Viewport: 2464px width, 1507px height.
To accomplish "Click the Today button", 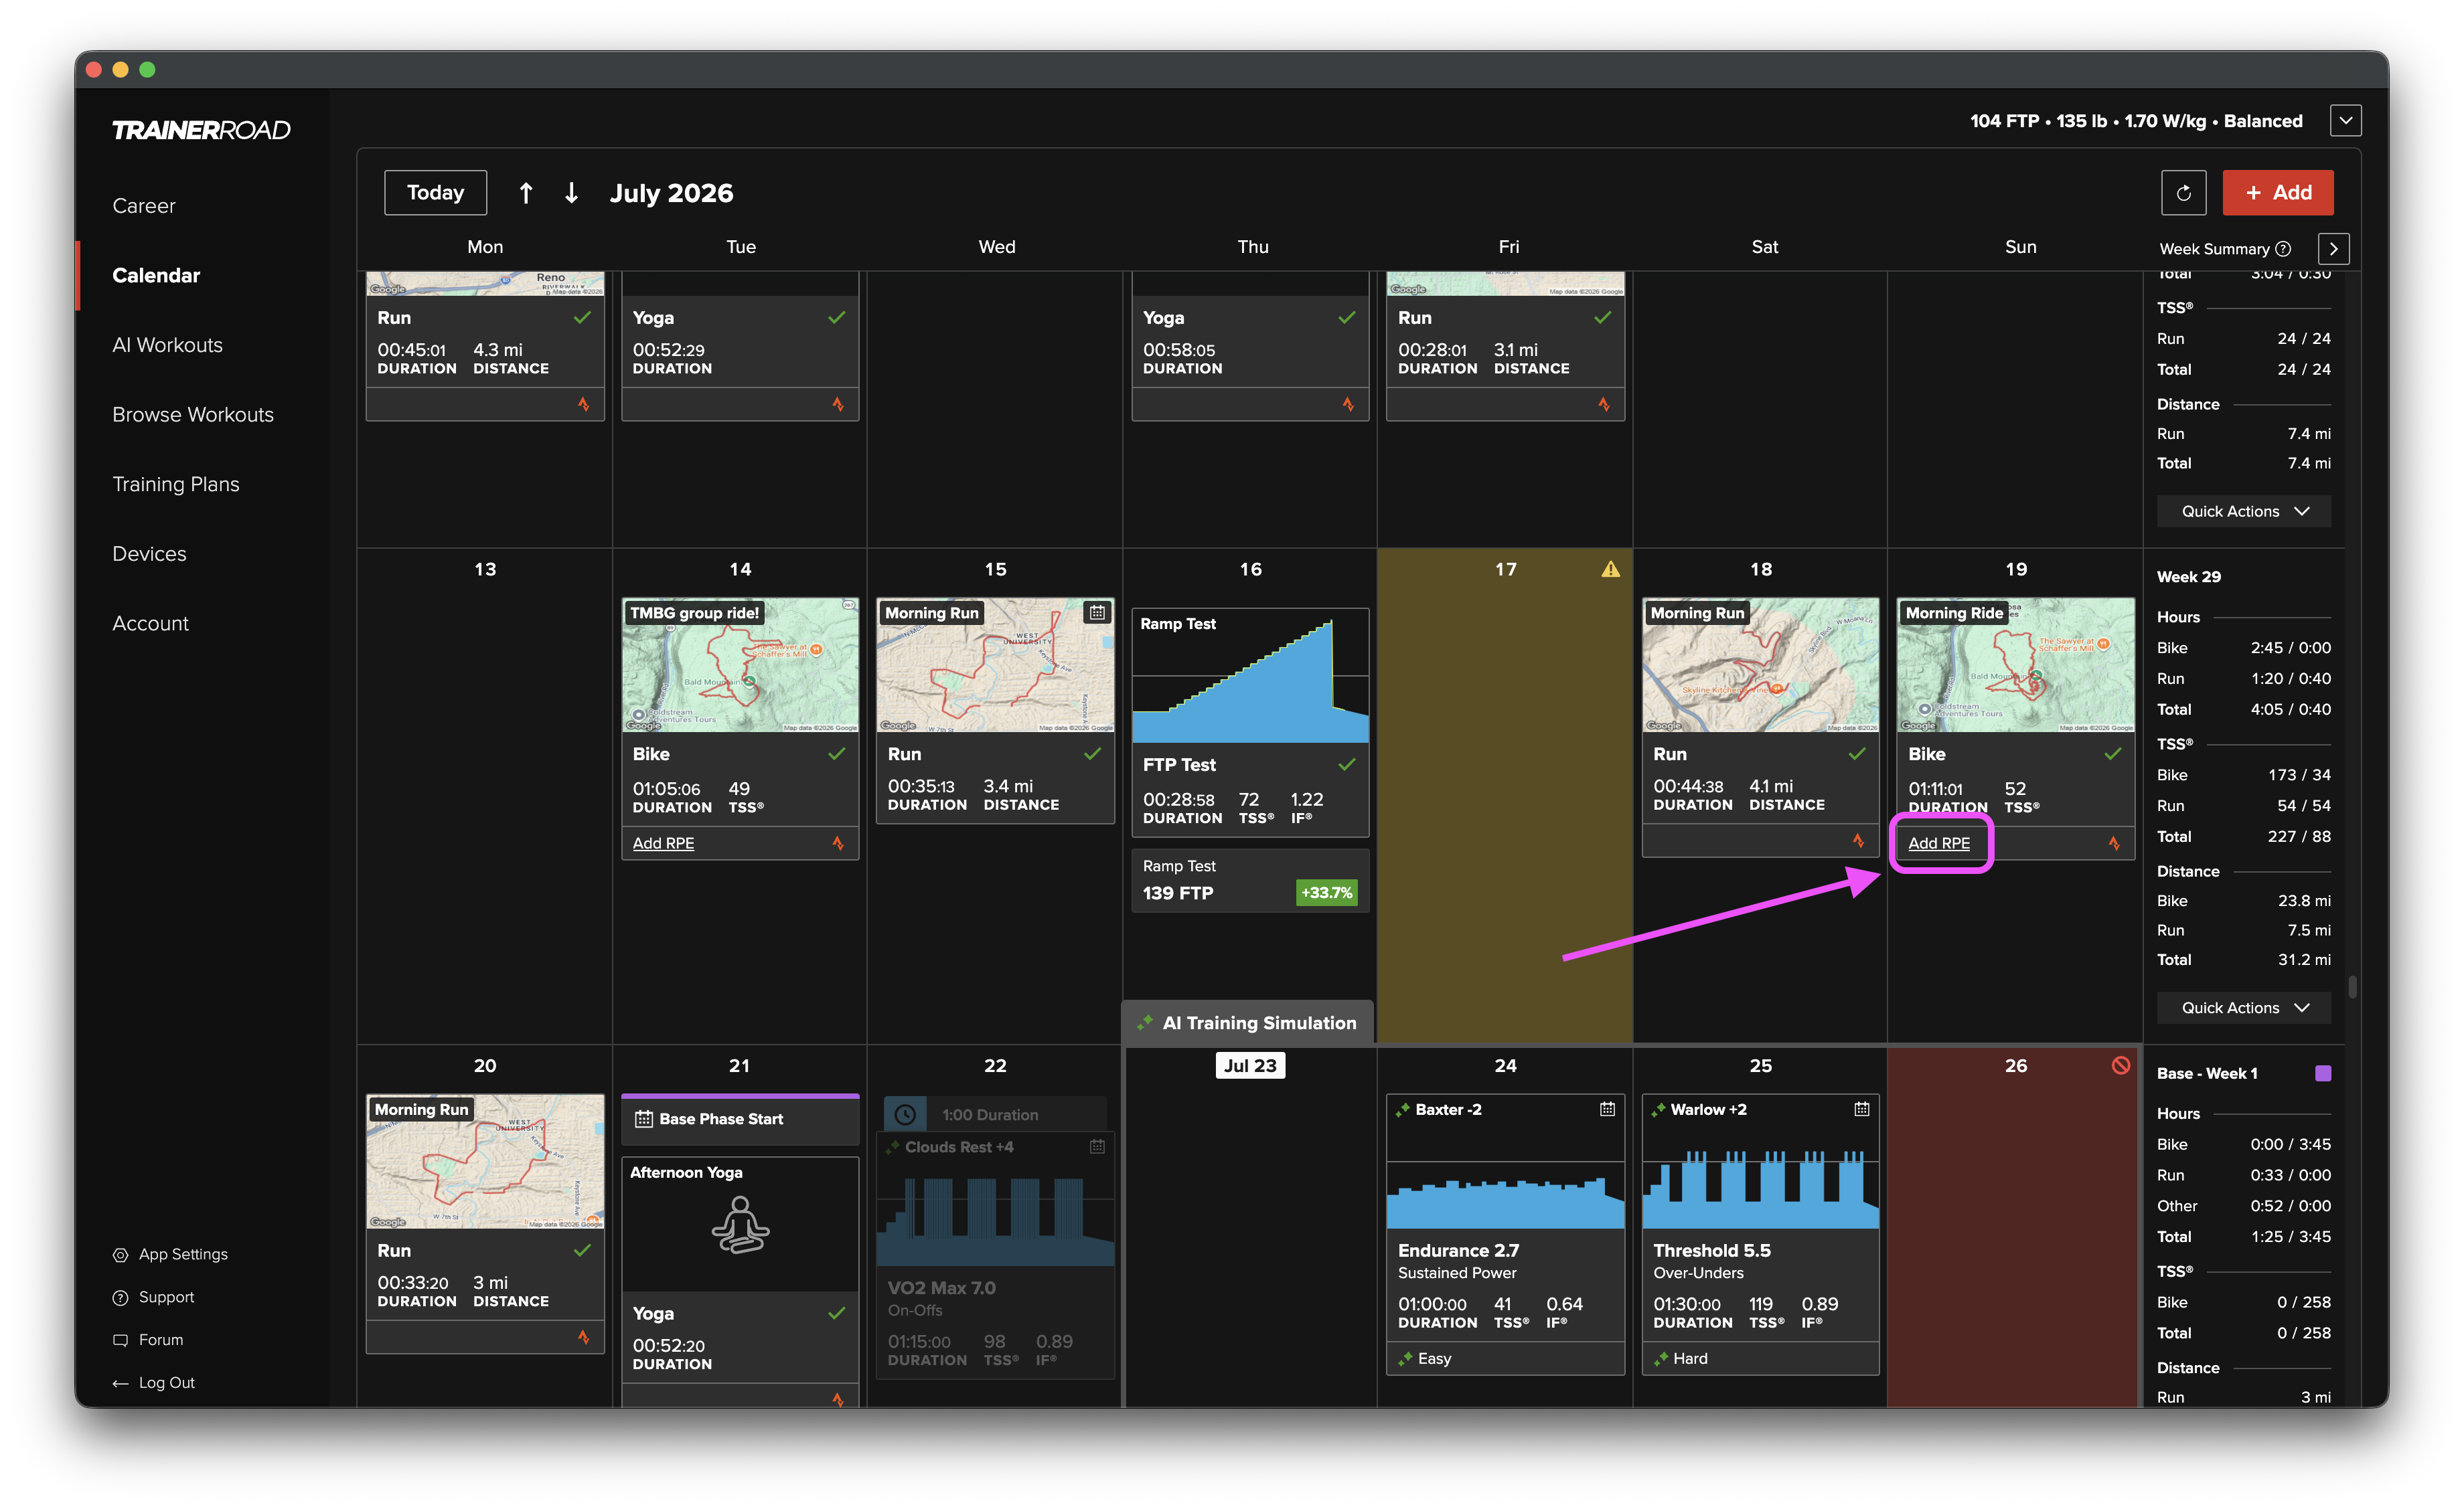I will (436, 193).
